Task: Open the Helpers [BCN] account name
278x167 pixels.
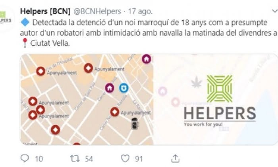Action: tap(45, 12)
